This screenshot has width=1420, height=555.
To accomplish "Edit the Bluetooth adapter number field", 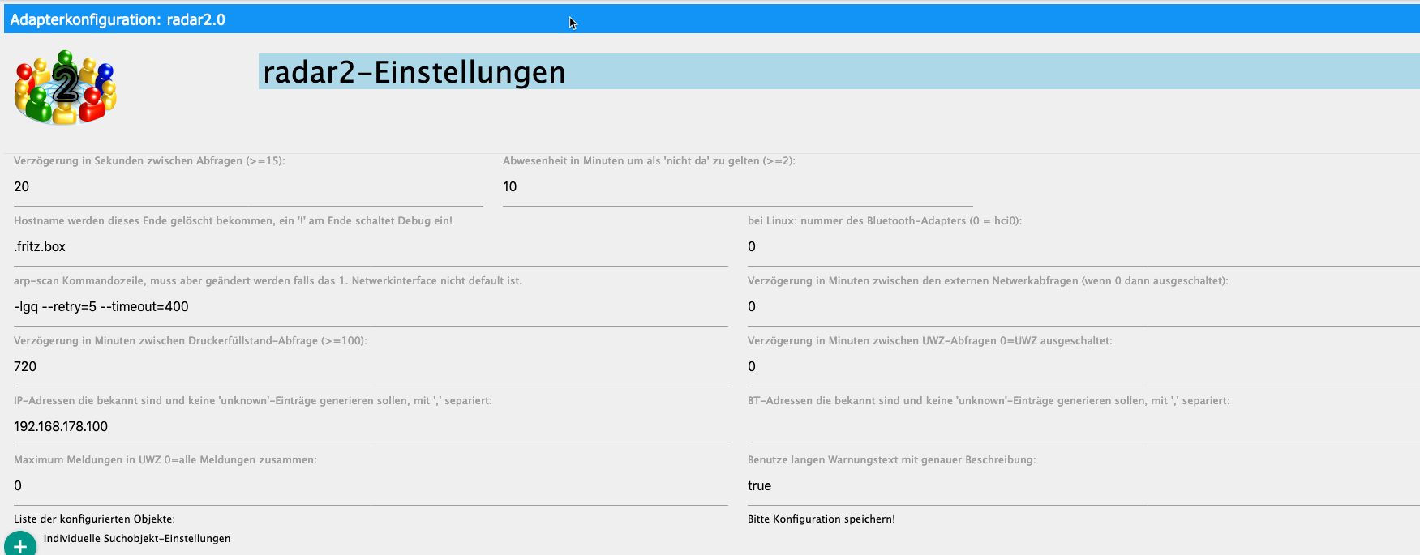I will tap(1083, 247).
